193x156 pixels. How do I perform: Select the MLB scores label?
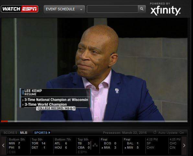[24, 133]
